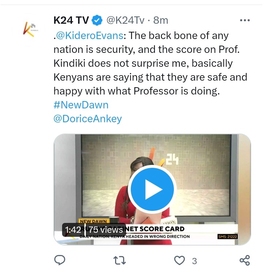Open the K24 TV profile avatar
Viewport: 263px width, 274px height.
click(28, 29)
